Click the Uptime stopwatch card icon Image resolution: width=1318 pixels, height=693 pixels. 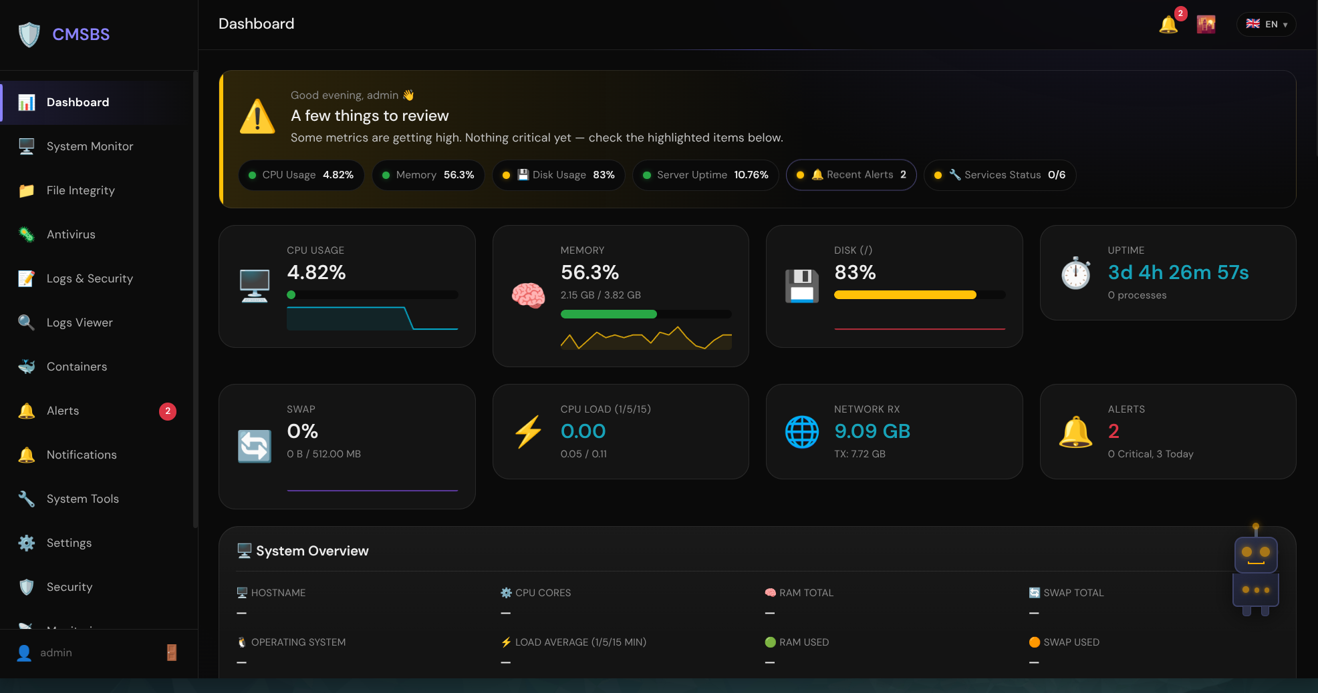pos(1076,272)
